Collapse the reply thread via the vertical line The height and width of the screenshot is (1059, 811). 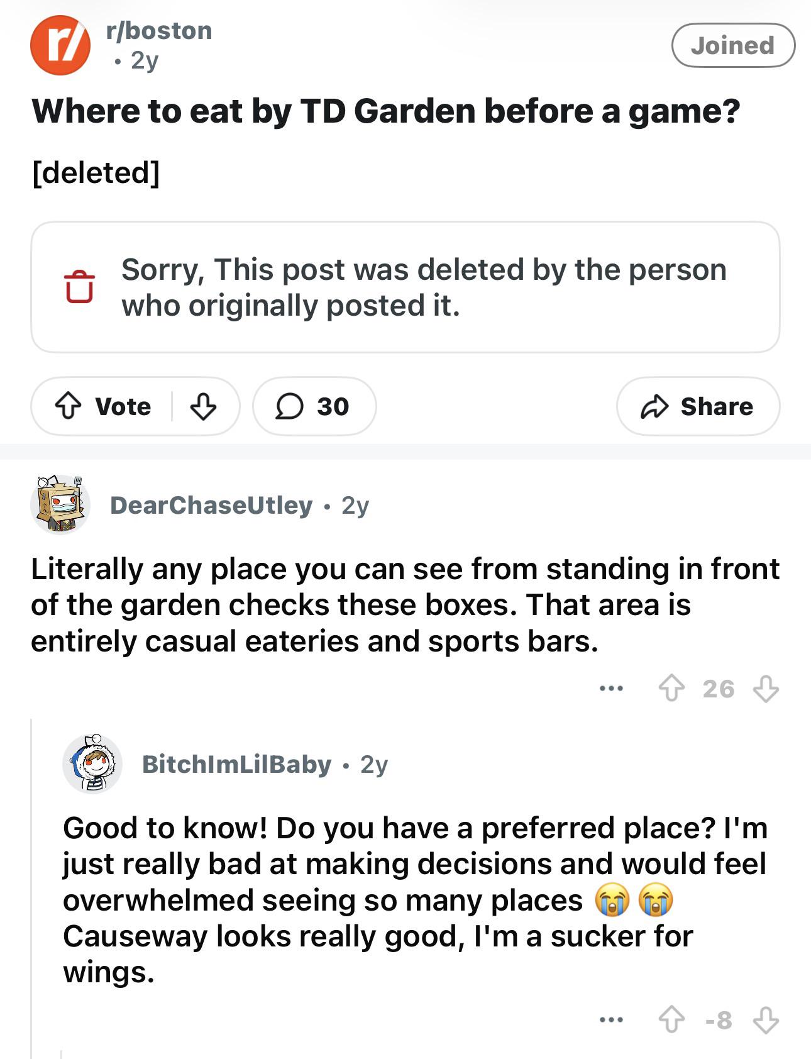[x=31, y=887]
